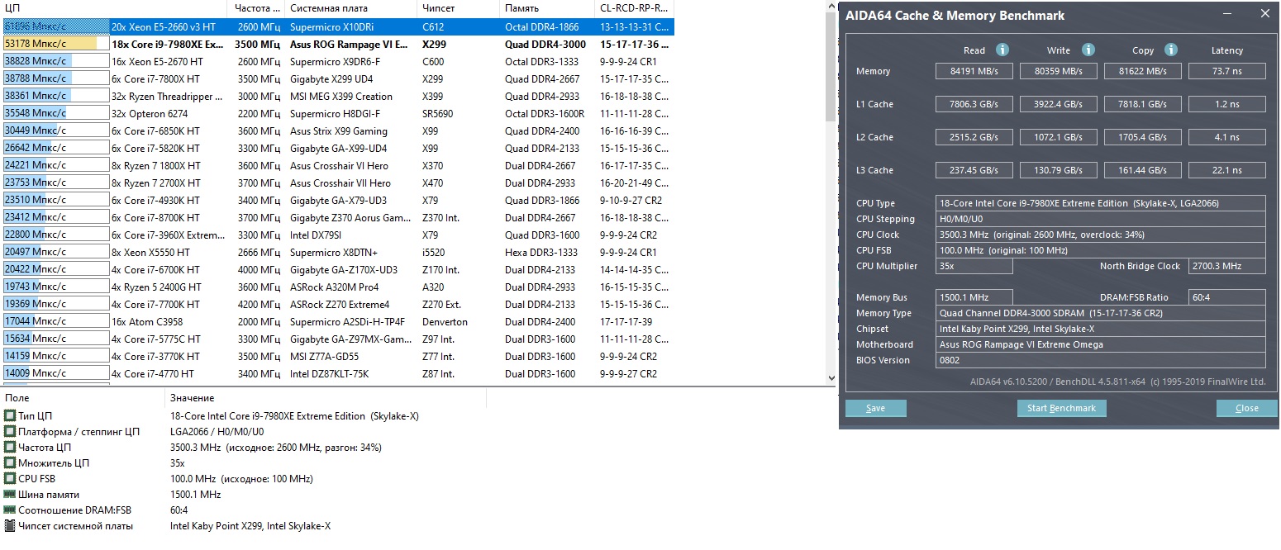1281x550 pixels.
Task: Select the 20x Xeon E5-2660 v3 HT row
Action: tap(337, 26)
